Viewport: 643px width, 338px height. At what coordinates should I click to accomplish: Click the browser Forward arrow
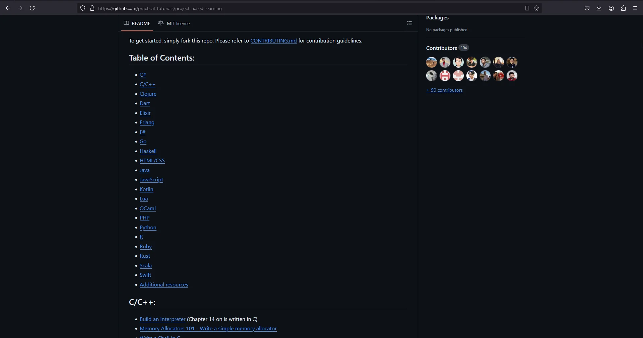[x=20, y=8]
